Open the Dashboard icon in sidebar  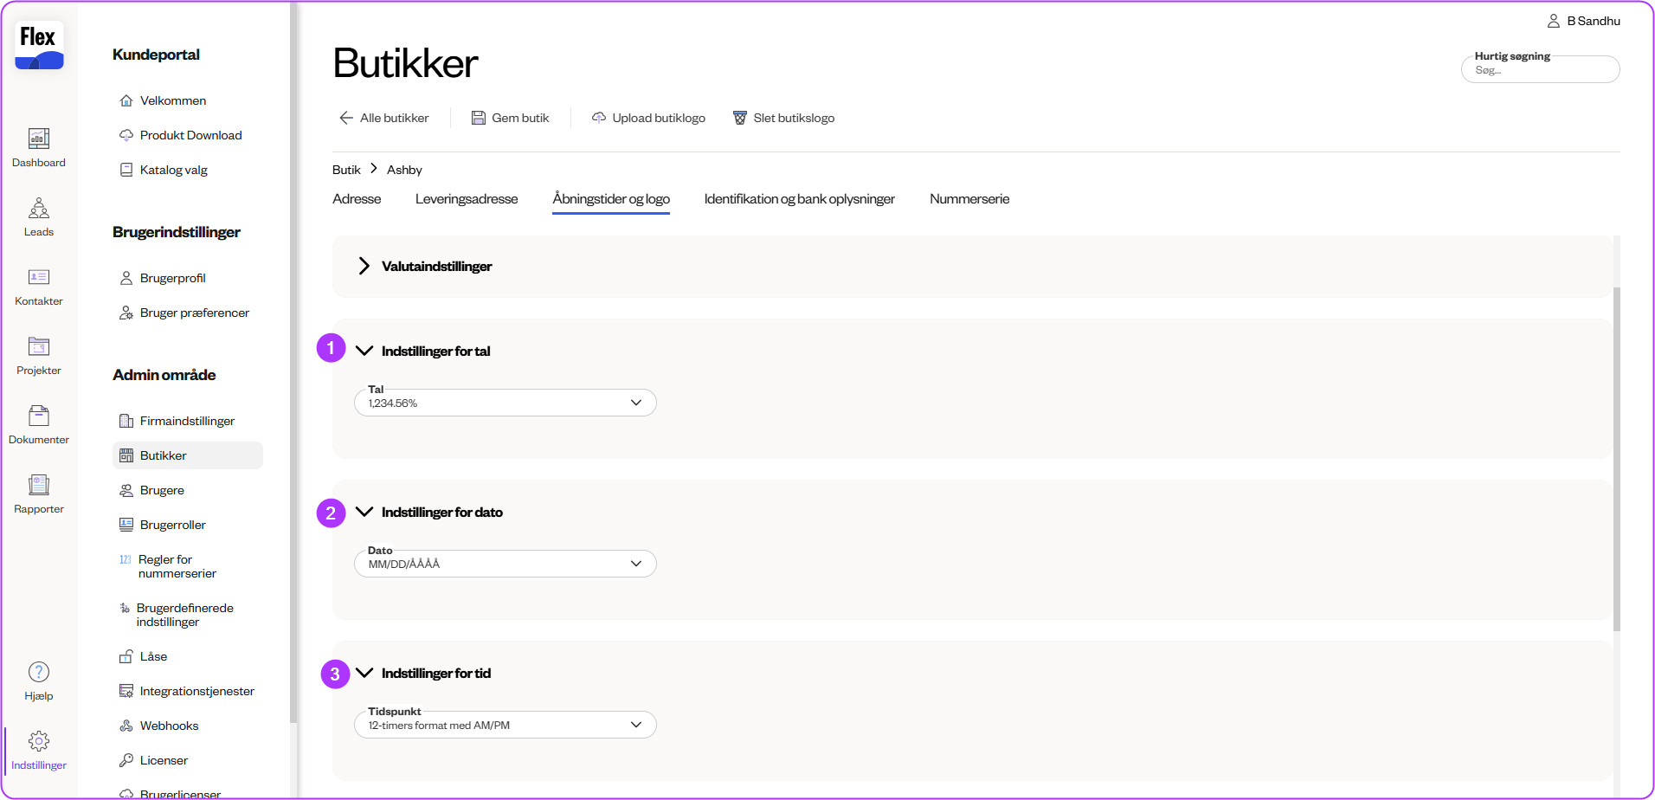pyautogui.click(x=39, y=139)
